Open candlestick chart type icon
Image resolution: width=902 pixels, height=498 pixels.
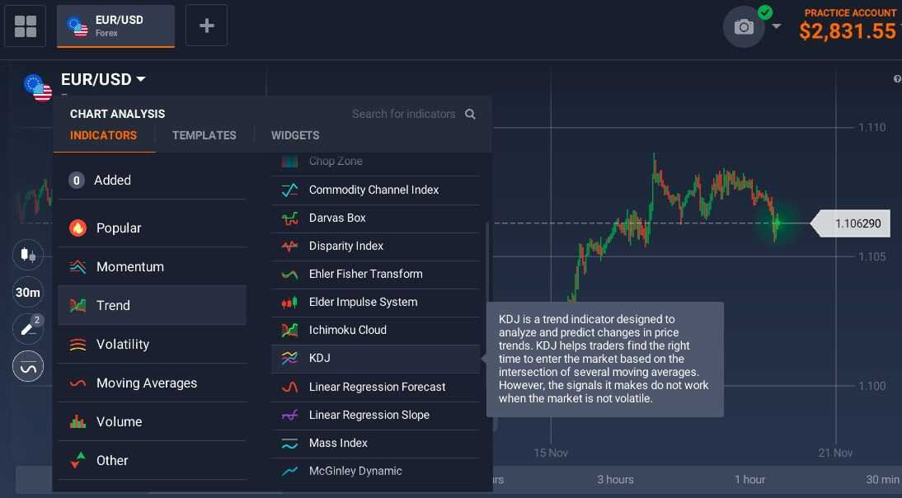click(27, 254)
